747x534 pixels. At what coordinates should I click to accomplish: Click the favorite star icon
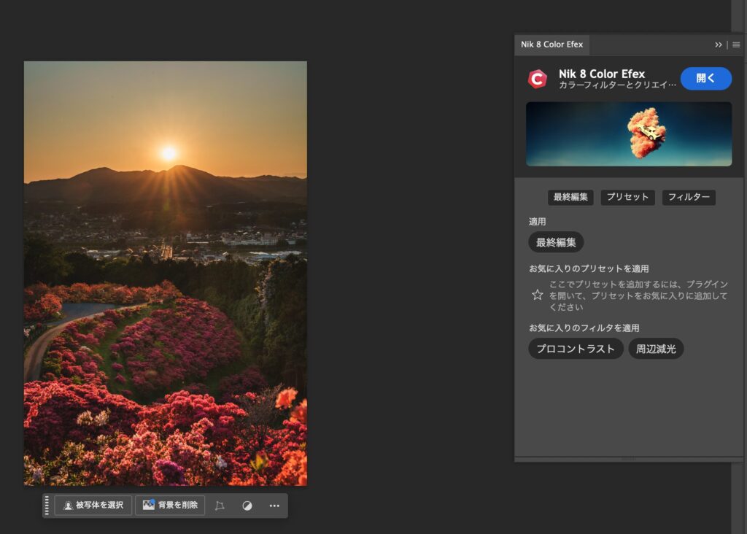pyautogui.click(x=538, y=295)
